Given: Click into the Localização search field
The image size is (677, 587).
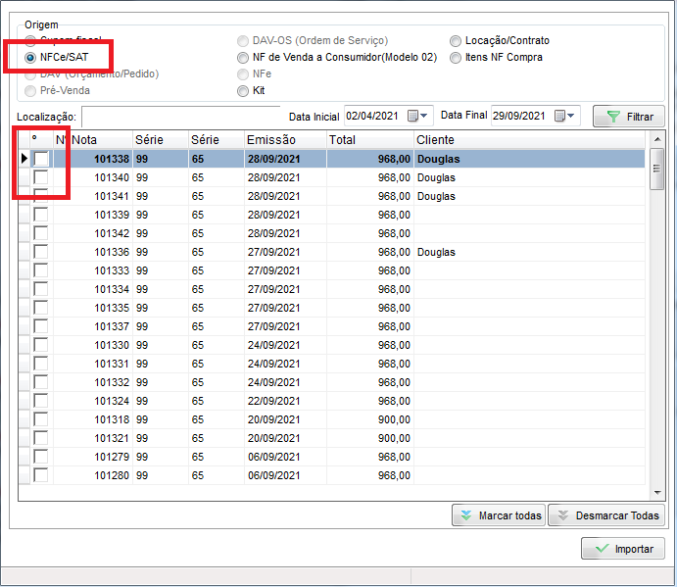Looking at the screenshot, I should [x=180, y=117].
